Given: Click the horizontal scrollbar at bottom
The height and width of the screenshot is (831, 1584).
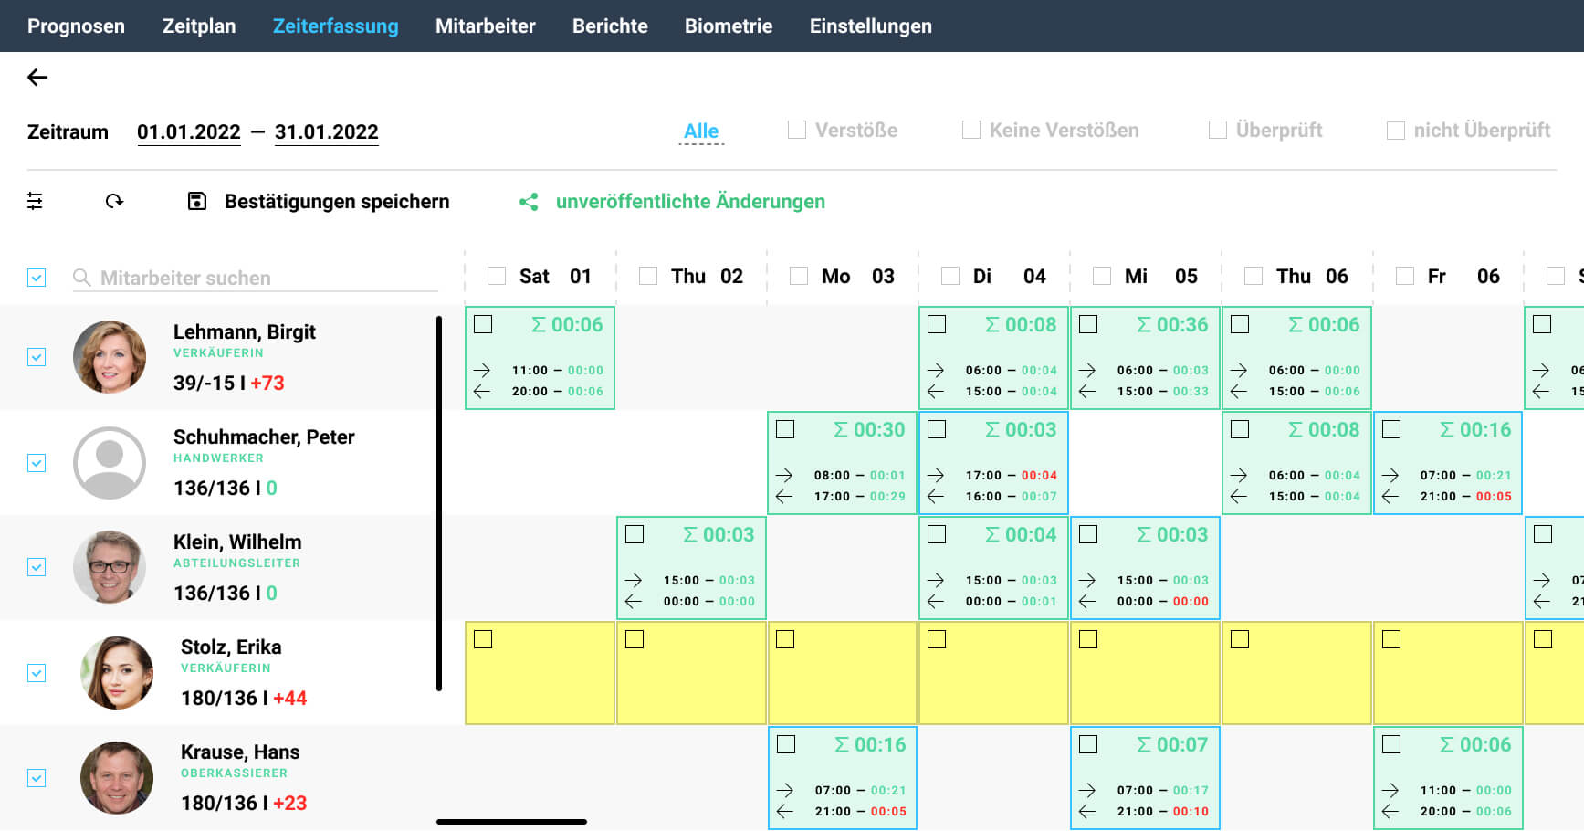Looking at the screenshot, I should [x=511, y=822].
